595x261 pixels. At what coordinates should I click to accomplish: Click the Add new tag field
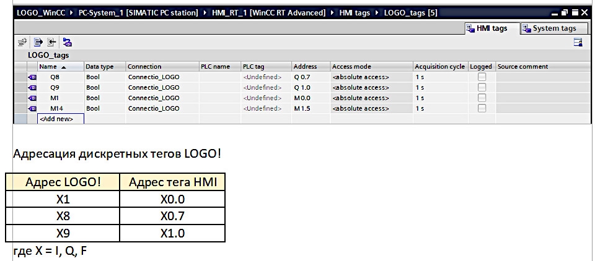tap(61, 119)
